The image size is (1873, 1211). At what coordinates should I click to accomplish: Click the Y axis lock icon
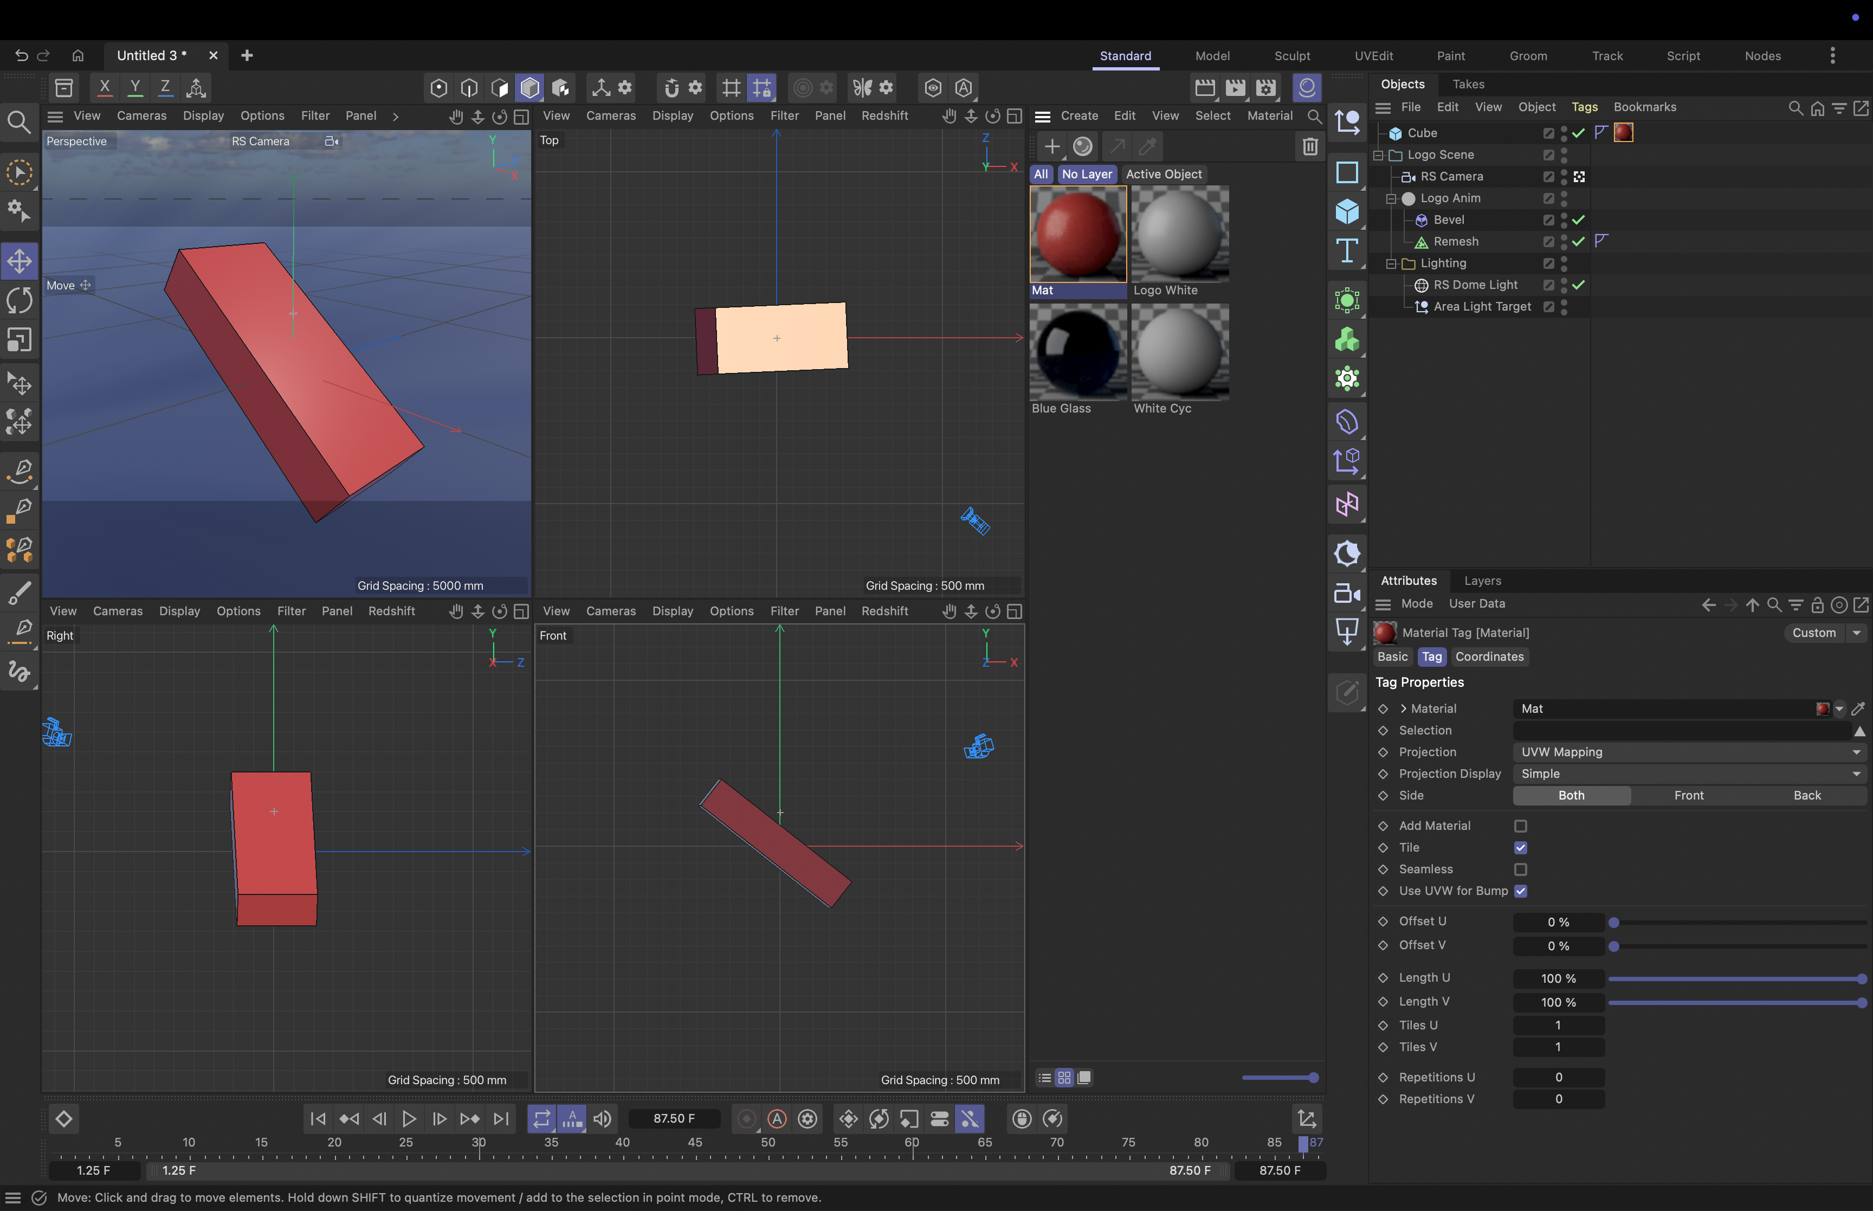(134, 87)
